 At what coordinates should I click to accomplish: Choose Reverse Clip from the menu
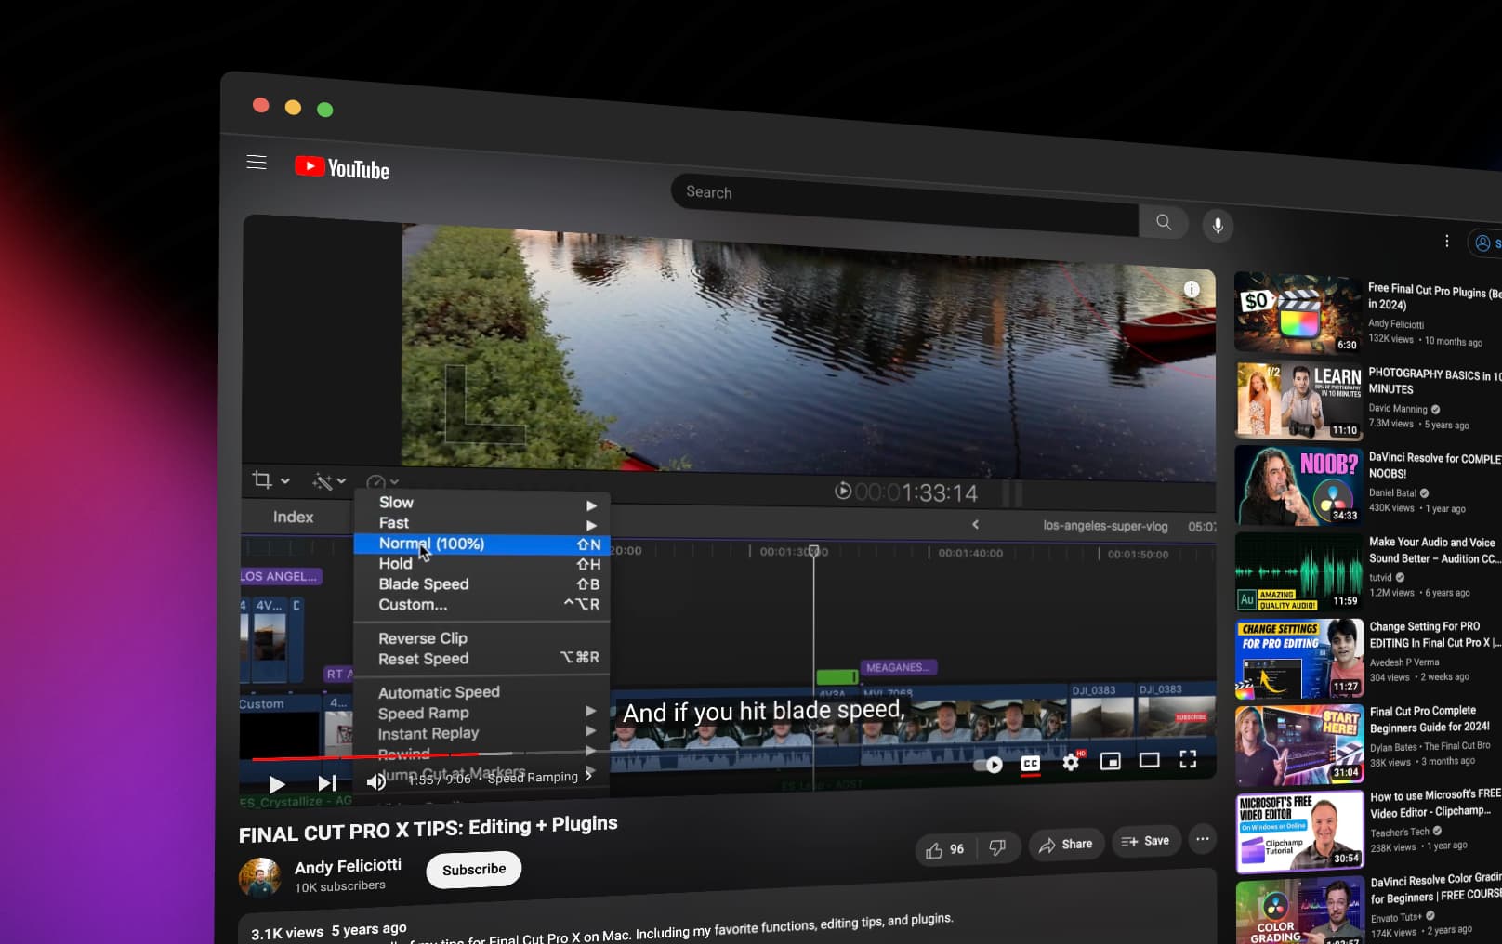coord(422,638)
